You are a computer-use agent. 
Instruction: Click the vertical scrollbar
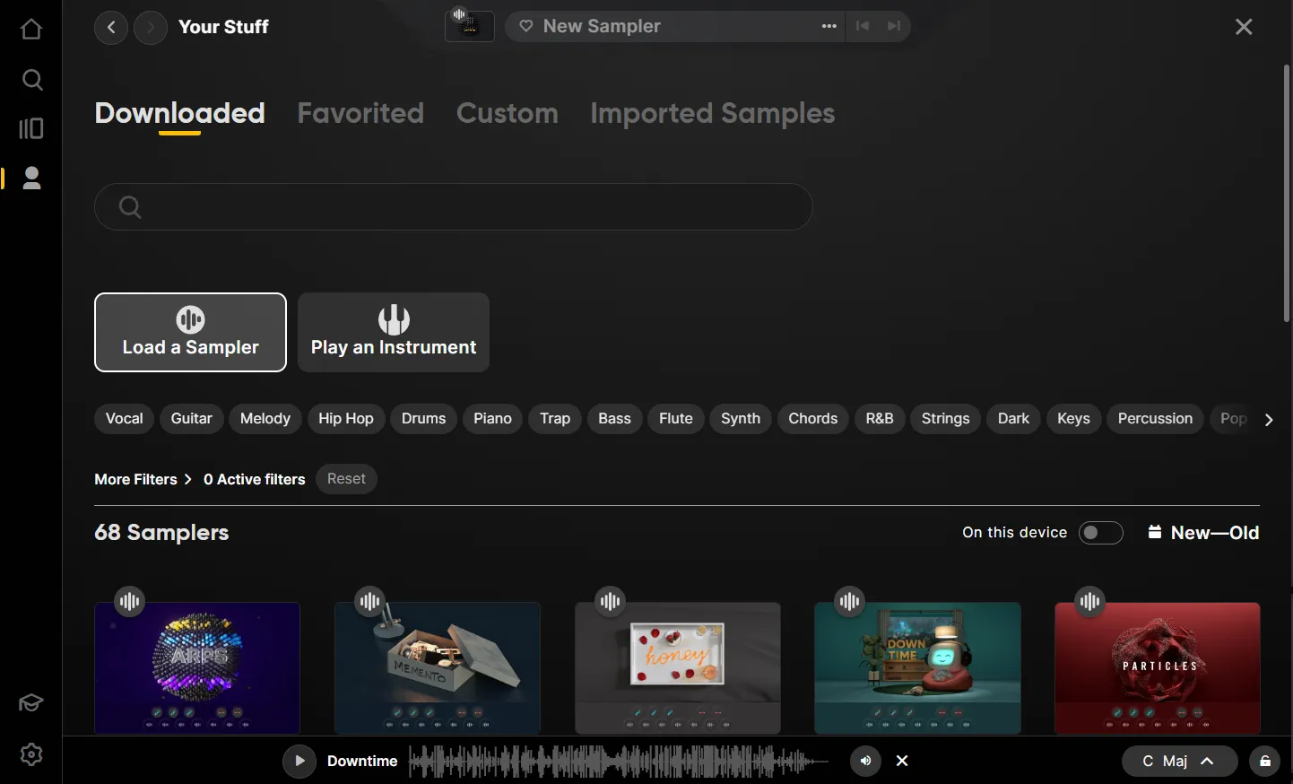(x=1288, y=193)
